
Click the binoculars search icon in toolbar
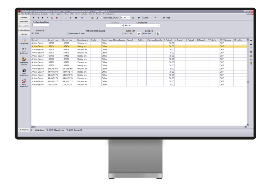(76, 18)
